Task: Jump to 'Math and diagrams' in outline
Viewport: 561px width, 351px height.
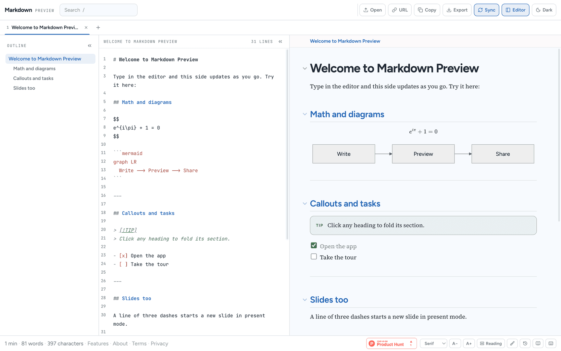Action: point(34,69)
